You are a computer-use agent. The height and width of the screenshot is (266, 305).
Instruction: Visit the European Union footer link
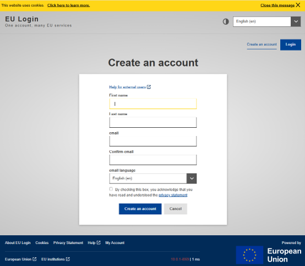point(20,259)
